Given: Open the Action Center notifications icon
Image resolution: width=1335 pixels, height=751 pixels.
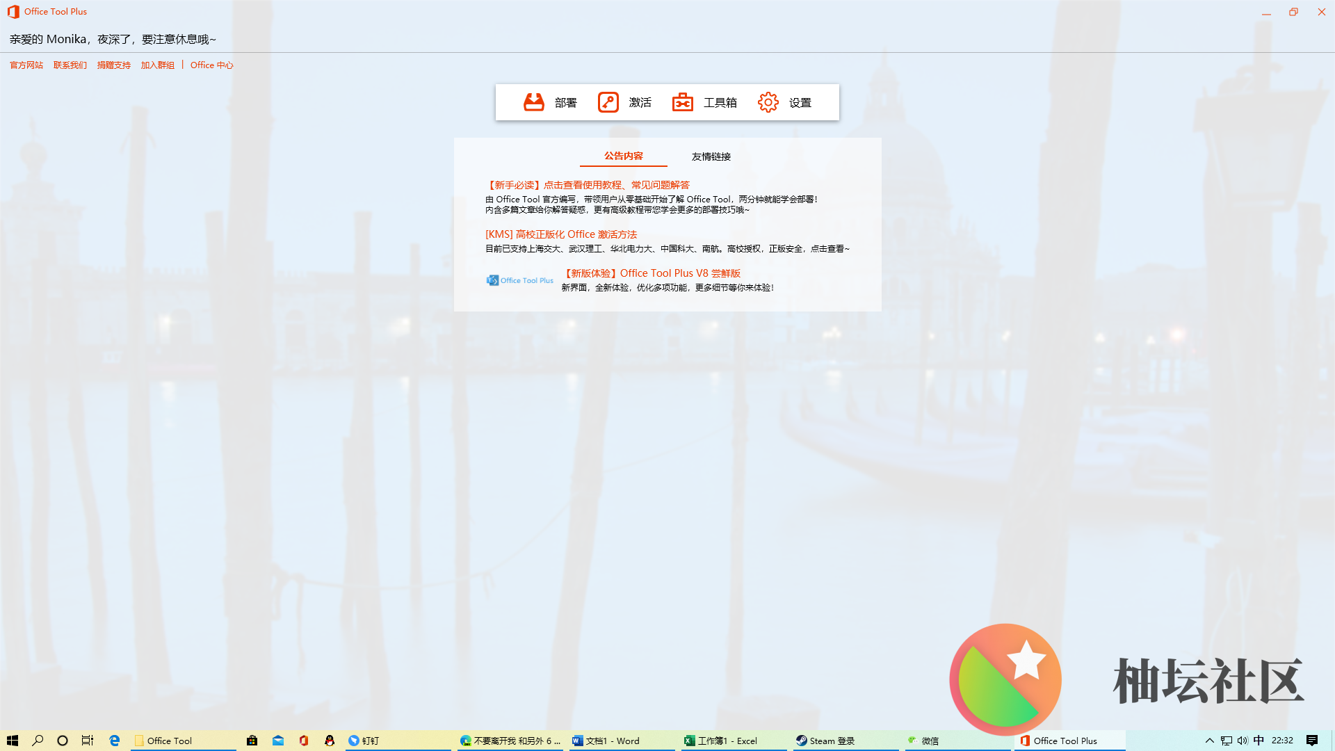Looking at the screenshot, I should [1312, 741].
